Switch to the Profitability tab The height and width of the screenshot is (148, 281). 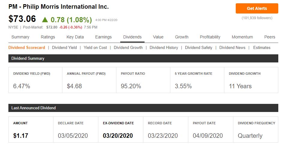tap(210, 37)
